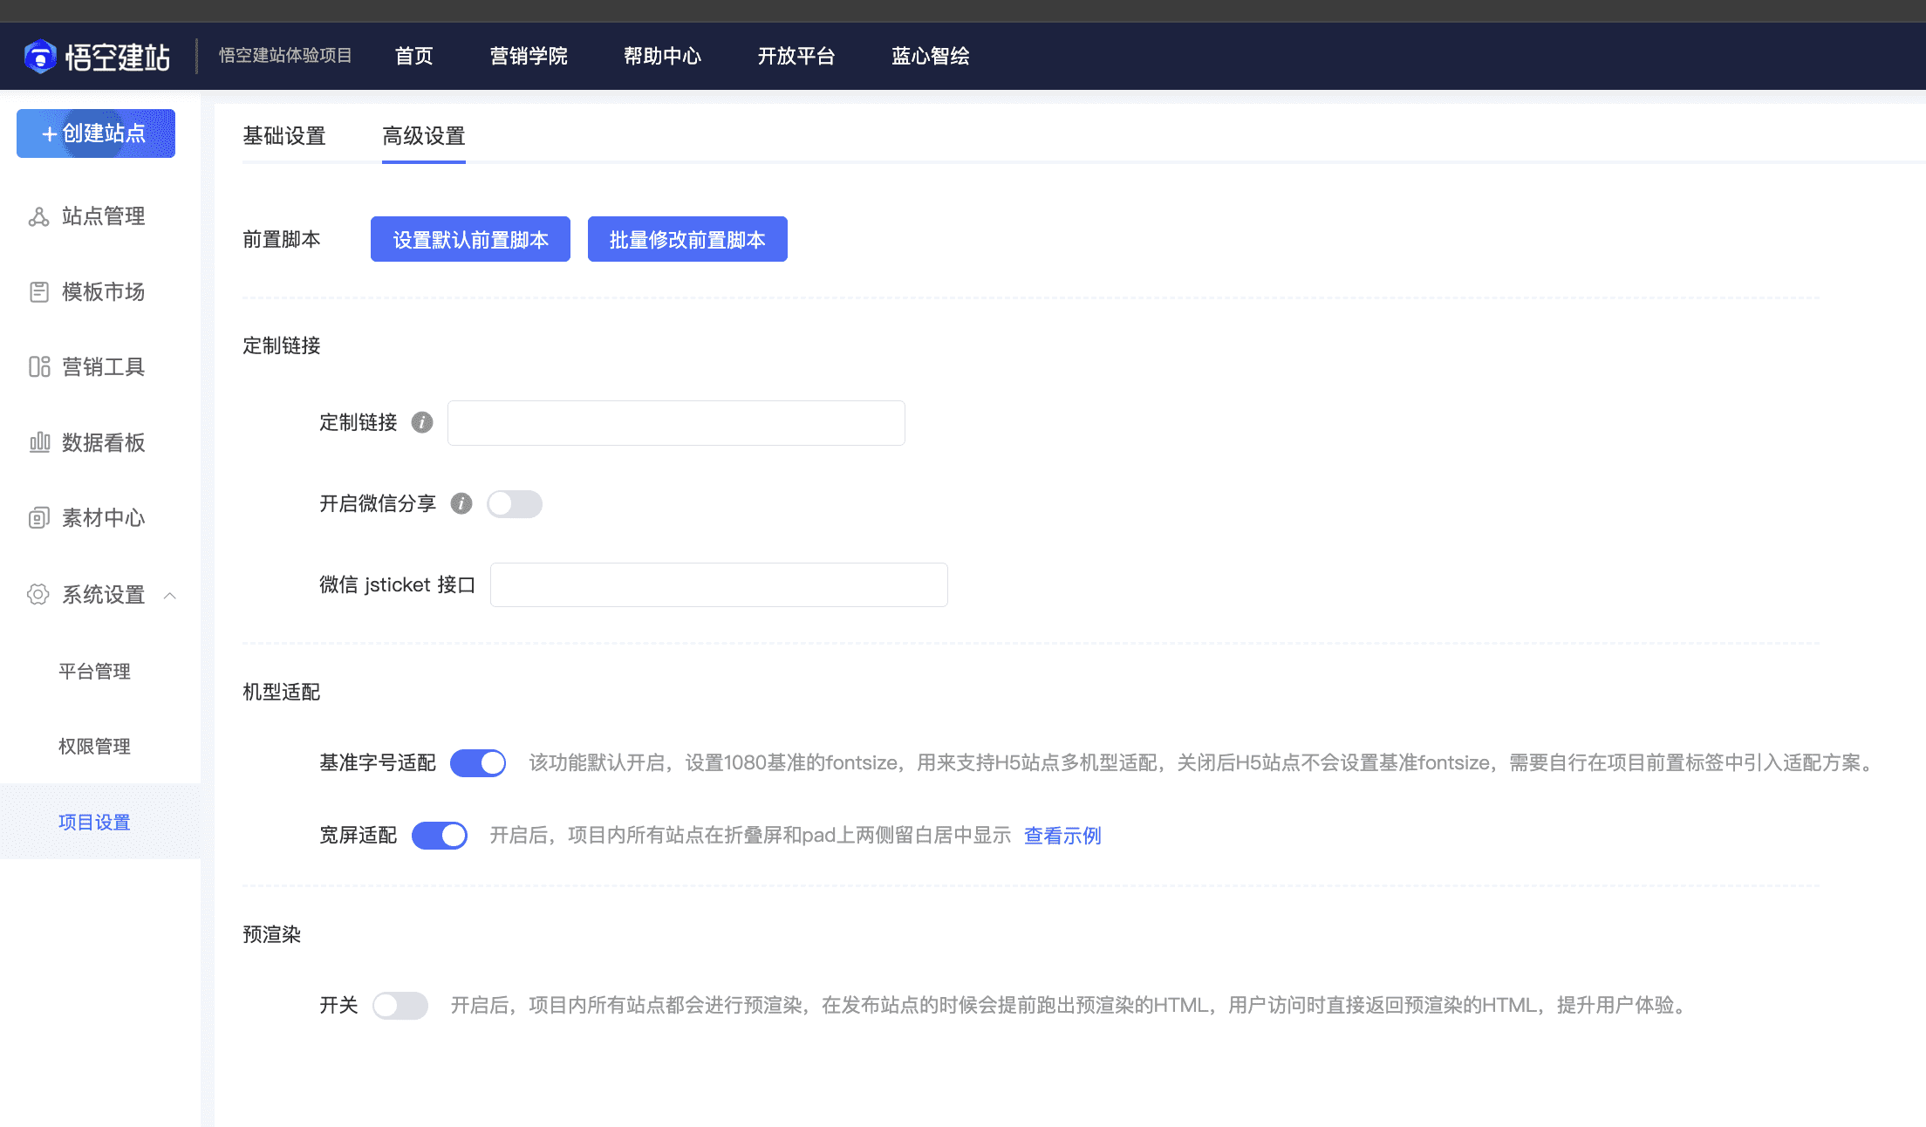This screenshot has height=1127, width=1926.
Task: Click 设置默认前置脚本 button
Action: (x=470, y=240)
